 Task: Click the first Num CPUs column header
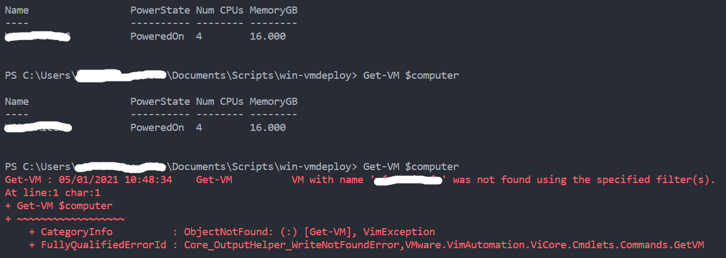[220, 10]
